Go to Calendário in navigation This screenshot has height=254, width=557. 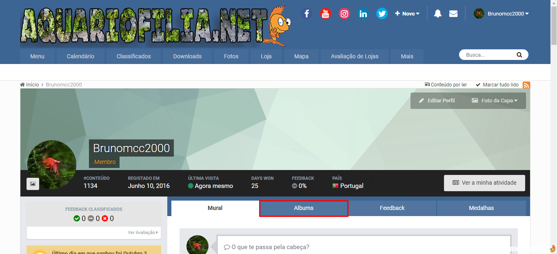80,56
